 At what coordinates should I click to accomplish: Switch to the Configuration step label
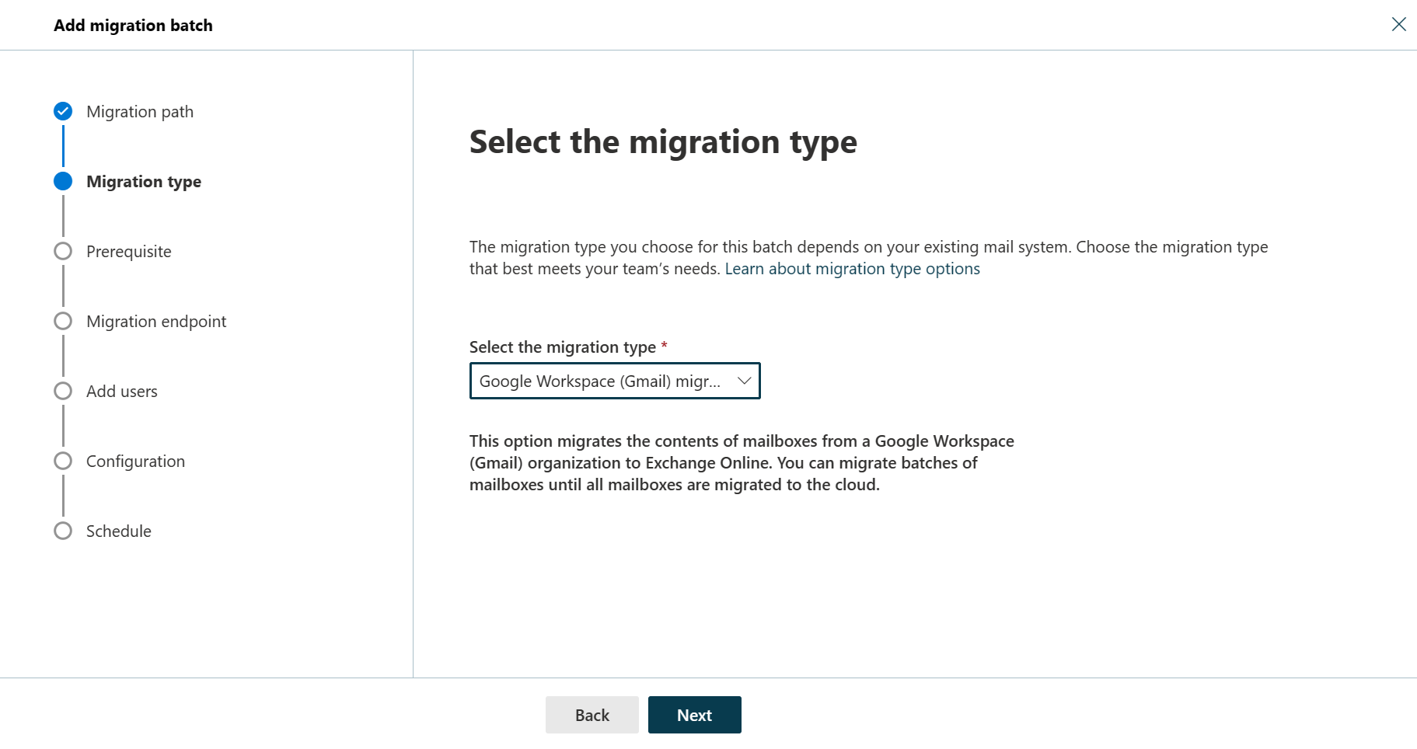pos(135,462)
